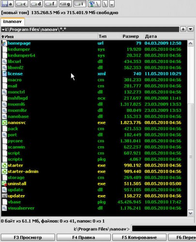Click the kedumper sys file icon
The width and height of the screenshot is (196, 242).
[x=4, y=49]
